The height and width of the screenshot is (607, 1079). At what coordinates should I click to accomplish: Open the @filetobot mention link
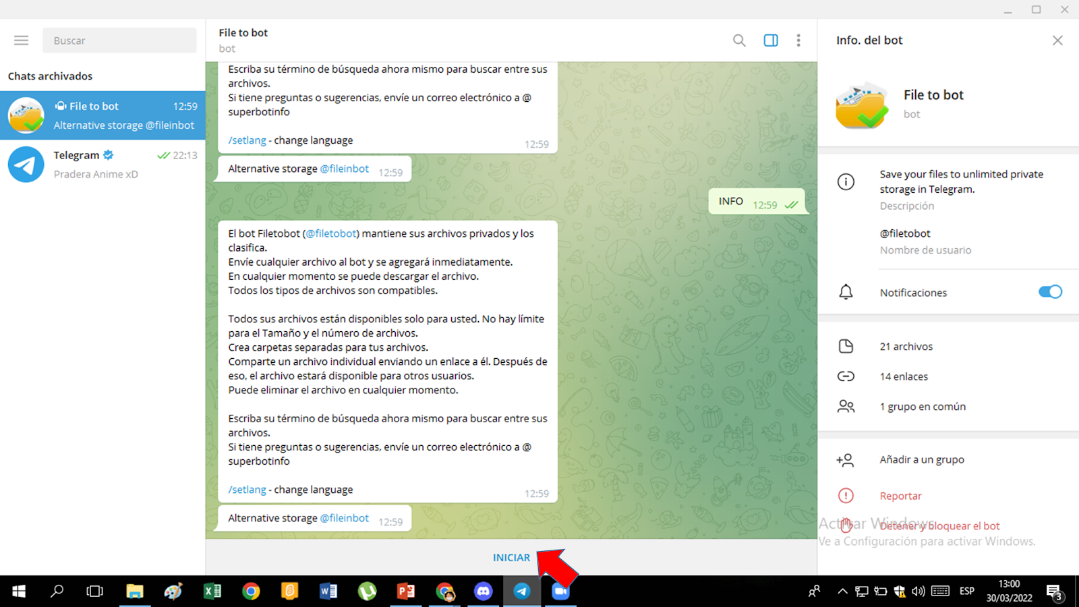click(331, 233)
